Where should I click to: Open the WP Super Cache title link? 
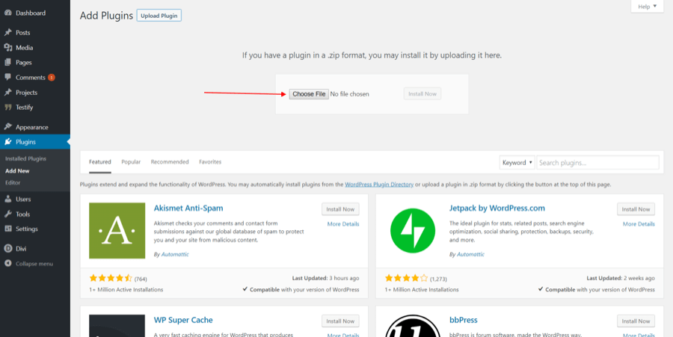[x=183, y=321]
